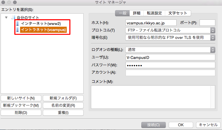Click the サイト マネージャ window title
The height and width of the screenshot is (130, 222).
click(111, 2)
